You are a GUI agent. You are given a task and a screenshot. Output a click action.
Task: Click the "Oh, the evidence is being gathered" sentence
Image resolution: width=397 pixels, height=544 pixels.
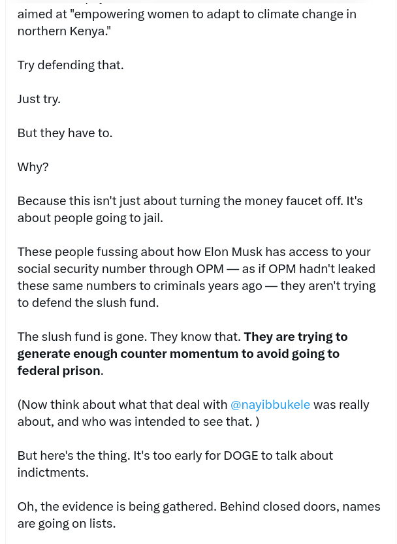coord(116,506)
